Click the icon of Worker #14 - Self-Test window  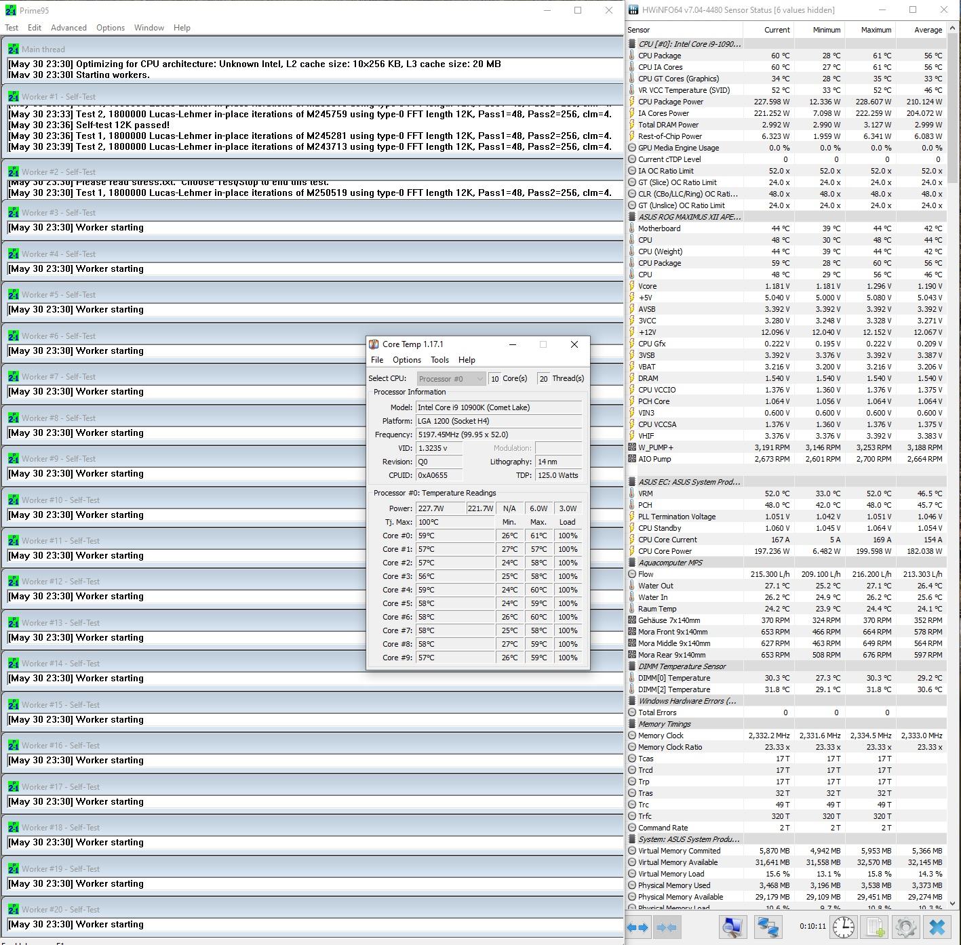pyautogui.click(x=13, y=663)
